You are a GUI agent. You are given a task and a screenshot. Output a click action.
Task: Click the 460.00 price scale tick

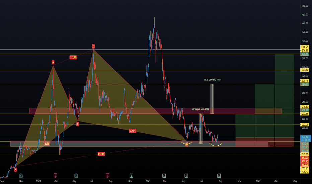[305, 15]
